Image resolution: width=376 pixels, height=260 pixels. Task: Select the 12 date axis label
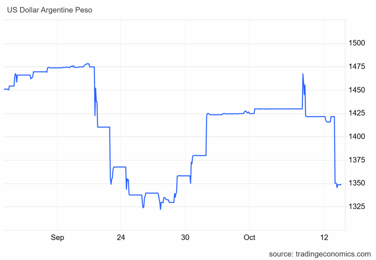pos(324,238)
